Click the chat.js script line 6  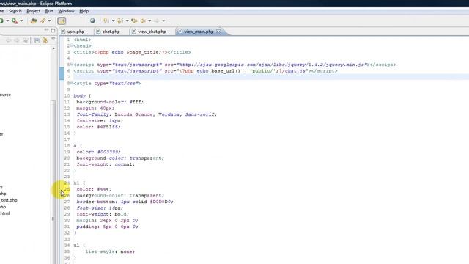pyautogui.click(x=205, y=71)
